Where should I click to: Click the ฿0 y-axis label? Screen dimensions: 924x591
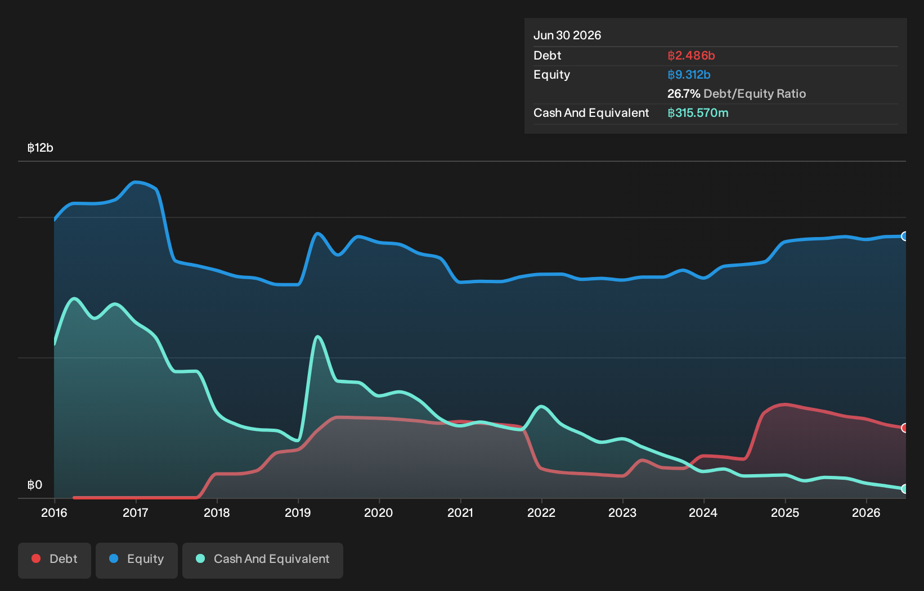pyautogui.click(x=35, y=485)
